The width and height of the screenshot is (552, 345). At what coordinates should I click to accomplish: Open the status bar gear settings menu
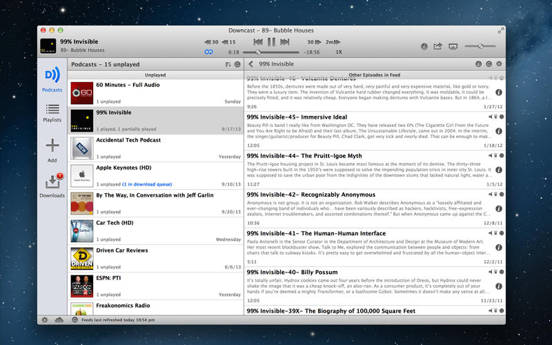pyautogui.click(x=46, y=320)
